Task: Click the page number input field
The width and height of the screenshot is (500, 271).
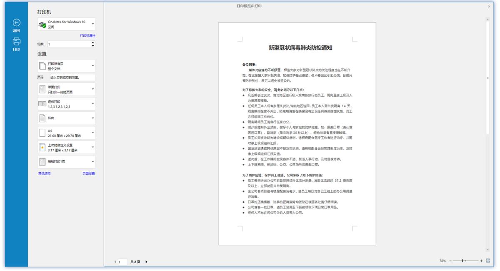Action: tap(121, 262)
